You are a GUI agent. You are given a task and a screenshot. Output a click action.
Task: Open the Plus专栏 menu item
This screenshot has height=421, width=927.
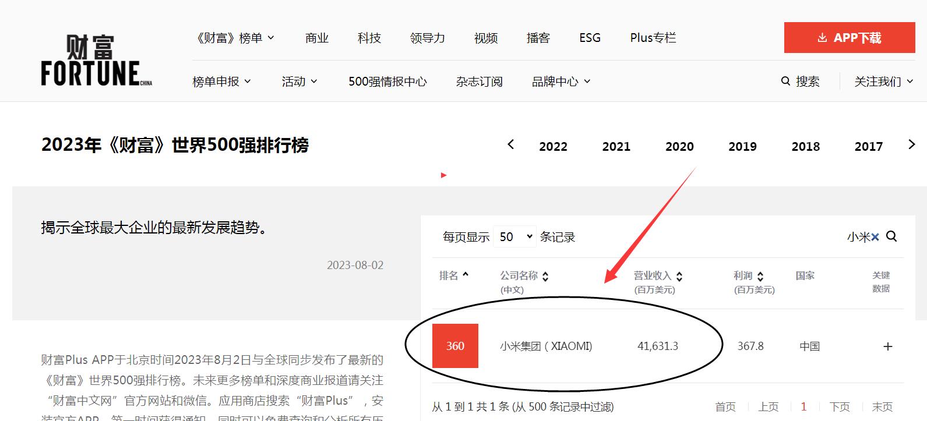[x=653, y=38]
